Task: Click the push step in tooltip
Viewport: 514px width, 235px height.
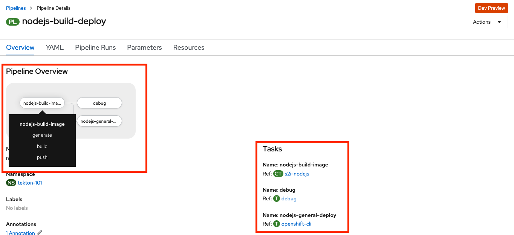Action: pos(42,157)
